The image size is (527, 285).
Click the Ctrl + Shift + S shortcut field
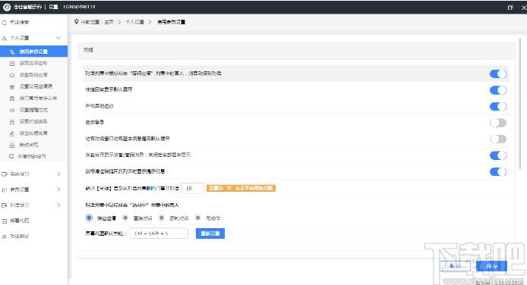(159, 233)
